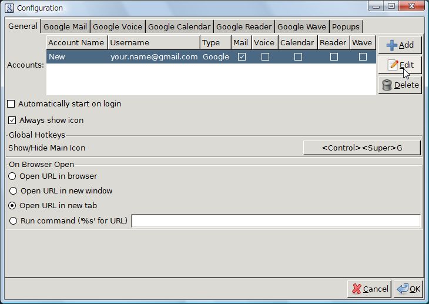Click the Mail column header
The height and width of the screenshot is (304, 429).
pyautogui.click(x=242, y=43)
